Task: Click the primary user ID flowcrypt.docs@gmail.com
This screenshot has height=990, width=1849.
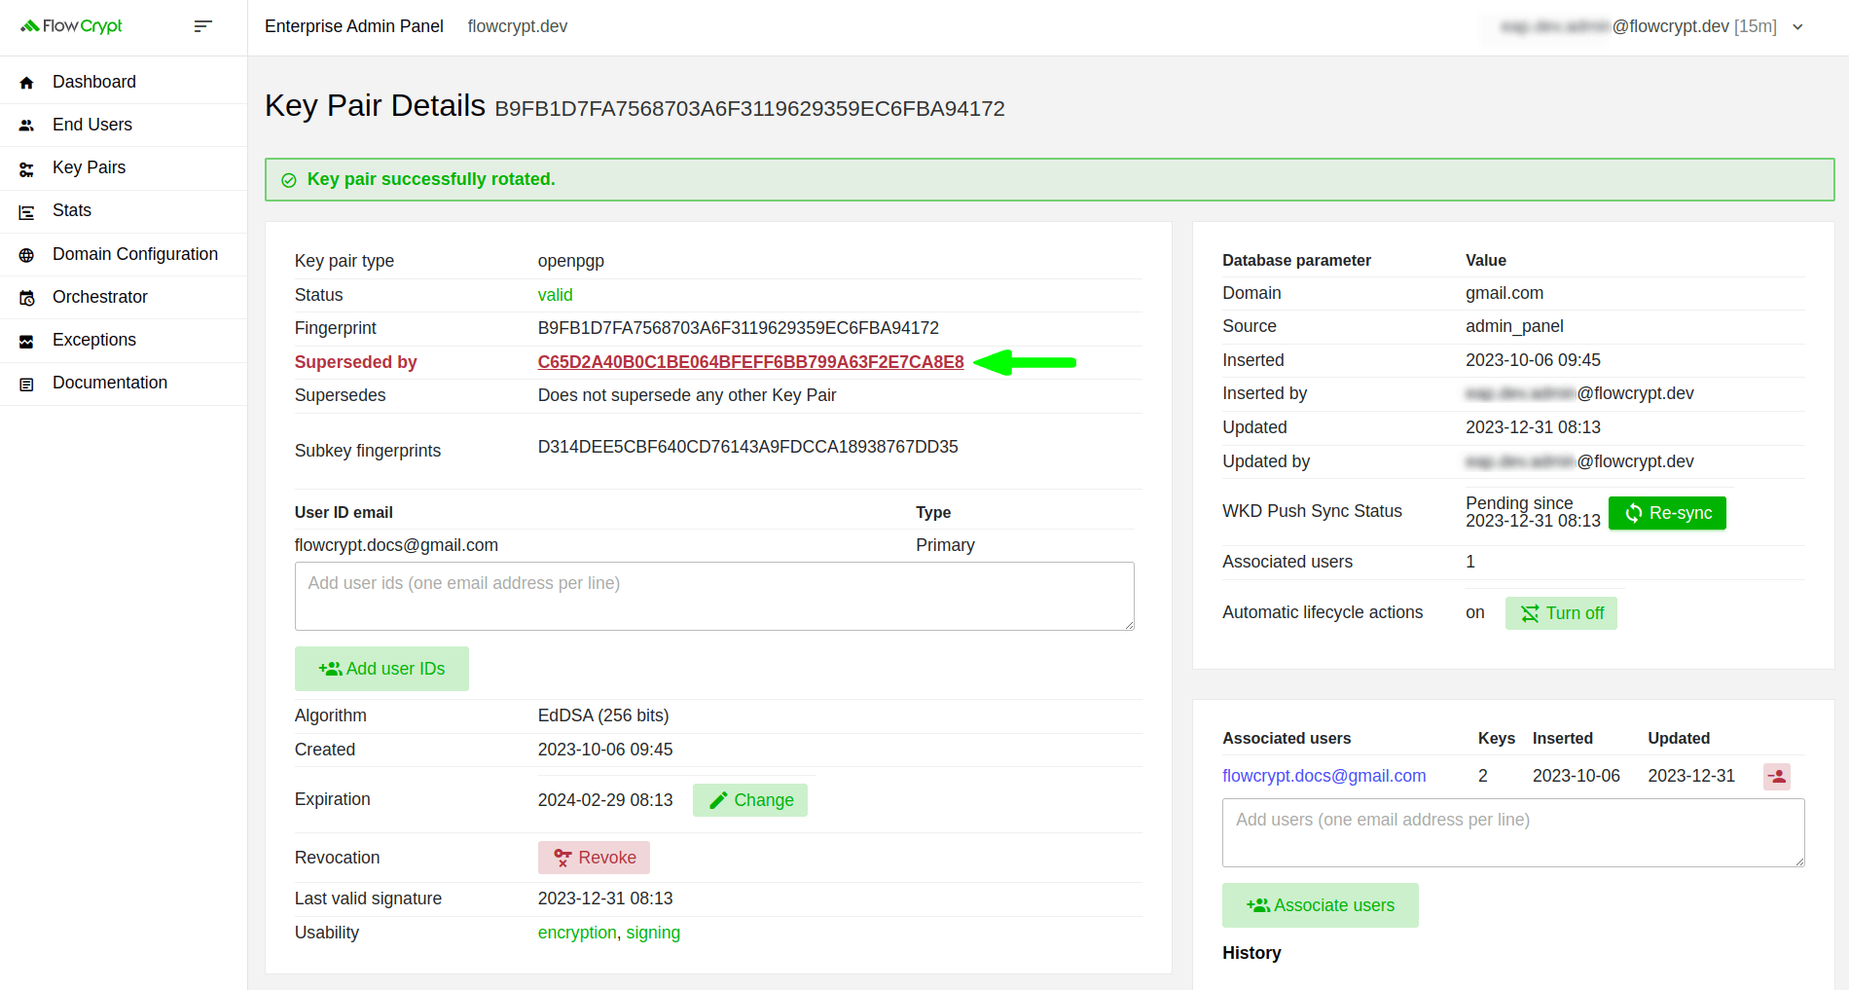Action: 396,545
